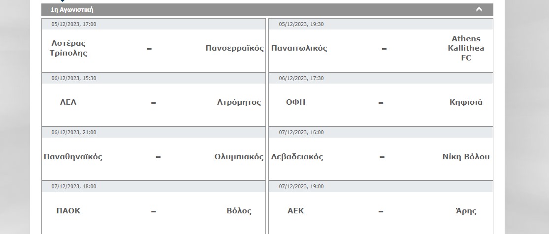Click Λεβαδειακός team name
549x234 pixels.
(297, 157)
